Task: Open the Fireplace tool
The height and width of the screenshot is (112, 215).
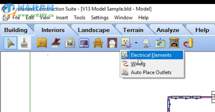Action: coord(174,43)
